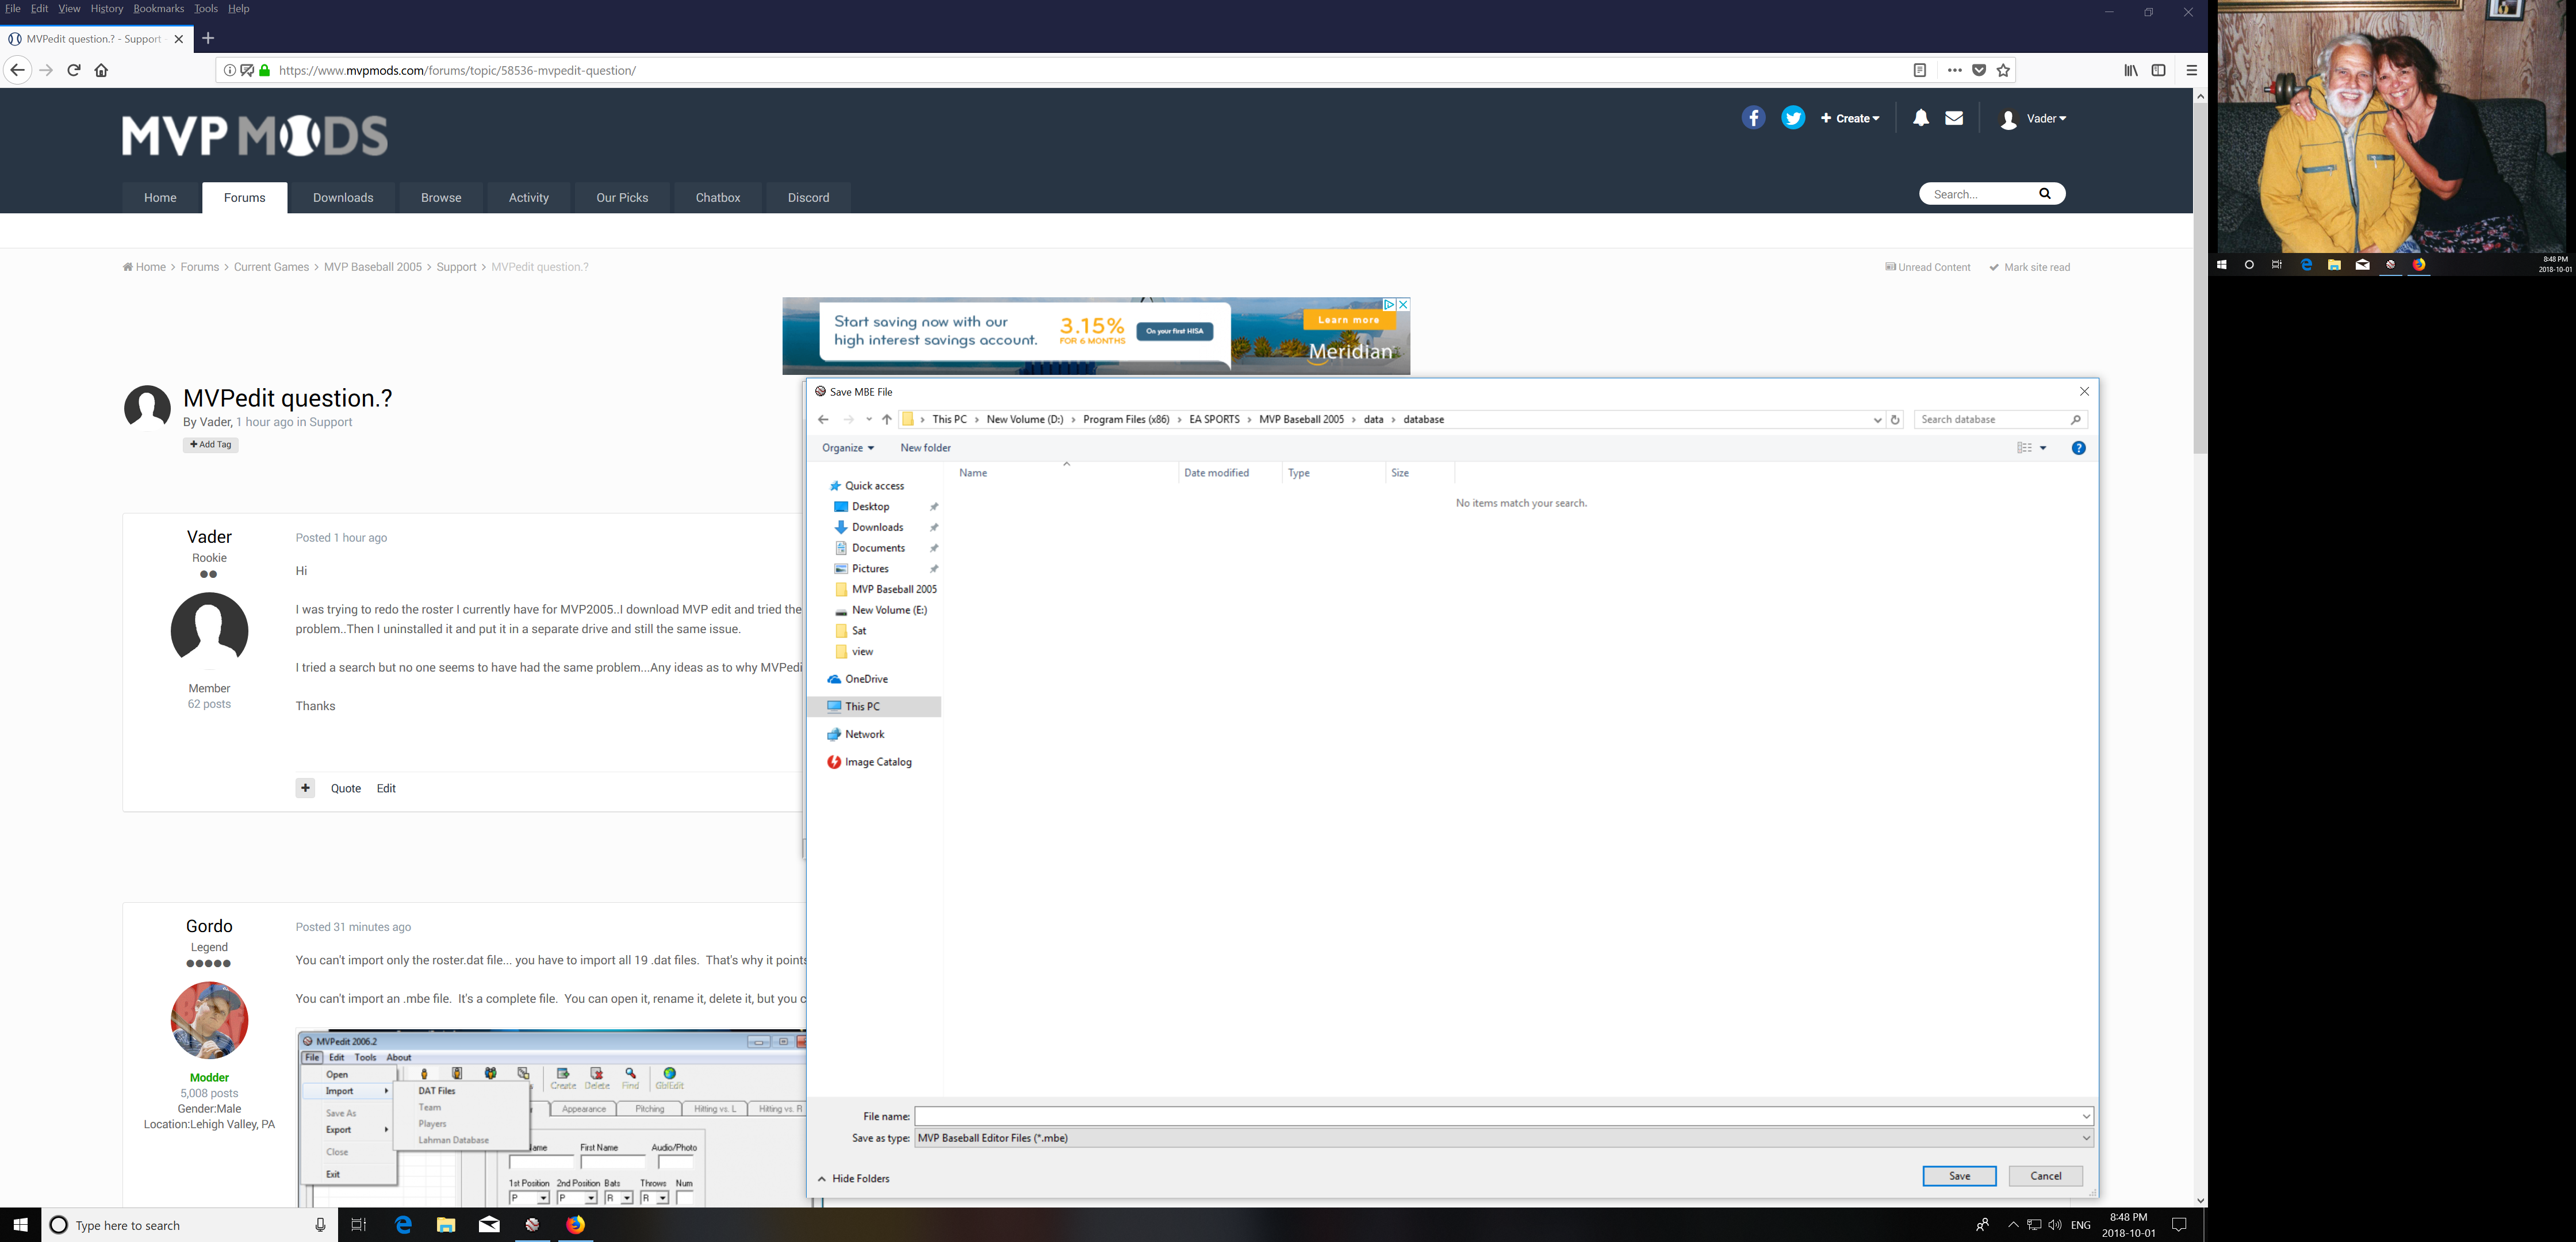Select Downloads folder in Save dialog sidebar

[878, 528]
